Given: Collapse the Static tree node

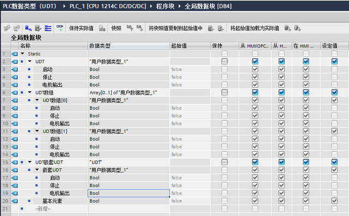Looking at the screenshot, I should [x=22, y=53].
